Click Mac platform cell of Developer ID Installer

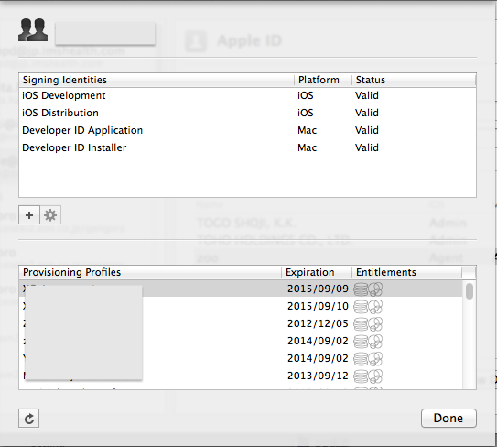tap(308, 147)
